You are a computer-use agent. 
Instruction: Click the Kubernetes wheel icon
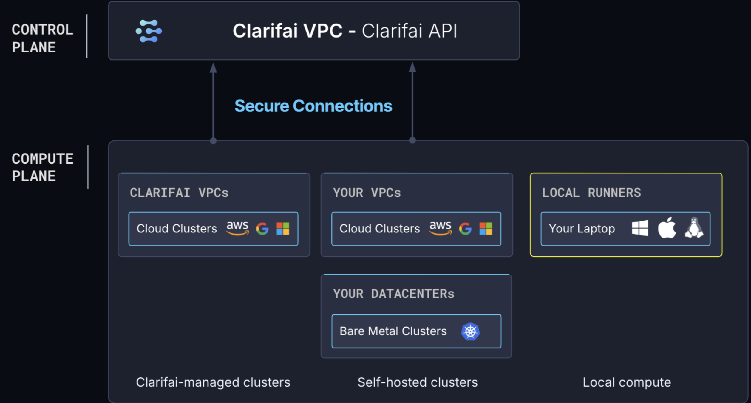coord(470,331)
